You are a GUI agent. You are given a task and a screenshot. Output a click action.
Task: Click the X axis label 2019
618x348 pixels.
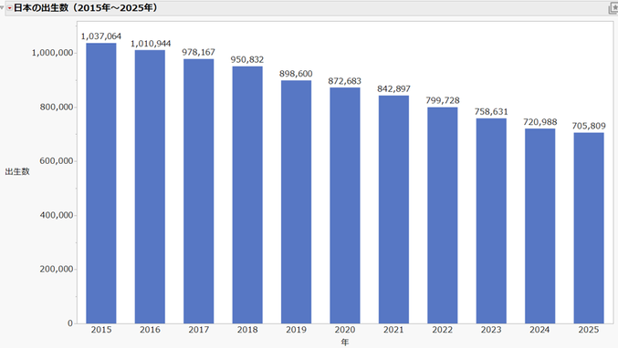(x=296, y=330)
